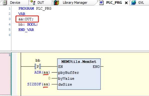Click line number 6 in declaration gutter
This screenshot has height=96, width=149.
9,35
